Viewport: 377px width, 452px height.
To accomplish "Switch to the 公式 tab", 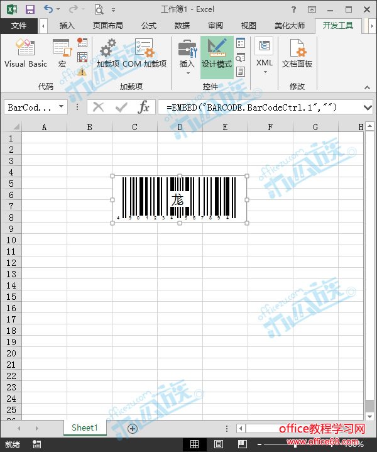I will coord(149,26).
